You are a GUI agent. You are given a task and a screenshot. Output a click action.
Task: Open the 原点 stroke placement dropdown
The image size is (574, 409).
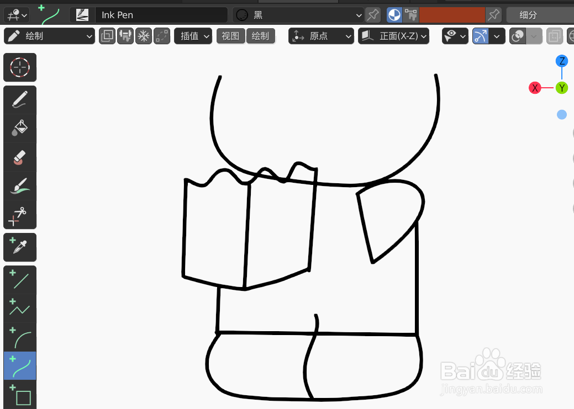321,36
